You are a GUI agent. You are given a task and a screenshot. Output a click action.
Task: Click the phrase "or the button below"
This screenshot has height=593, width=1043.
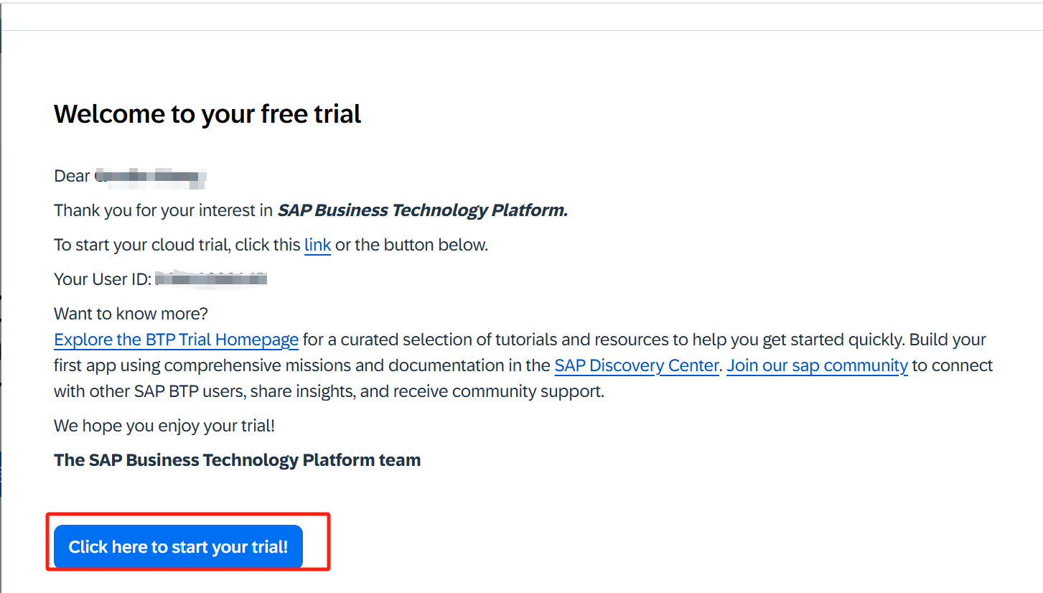tap(411, 245)
